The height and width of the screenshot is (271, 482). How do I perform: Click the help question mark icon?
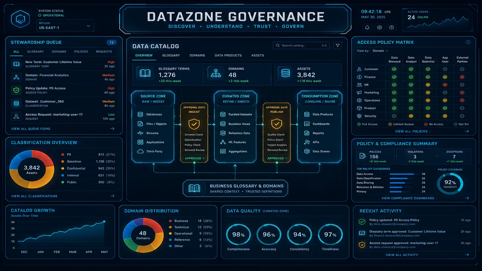pos(391,27)
